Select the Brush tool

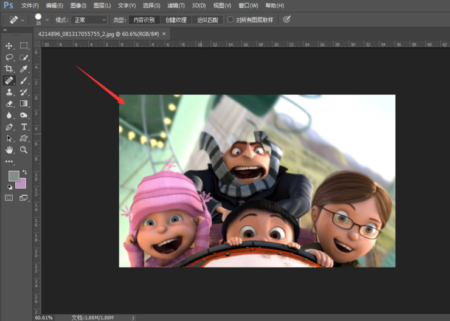click(24, 81)
